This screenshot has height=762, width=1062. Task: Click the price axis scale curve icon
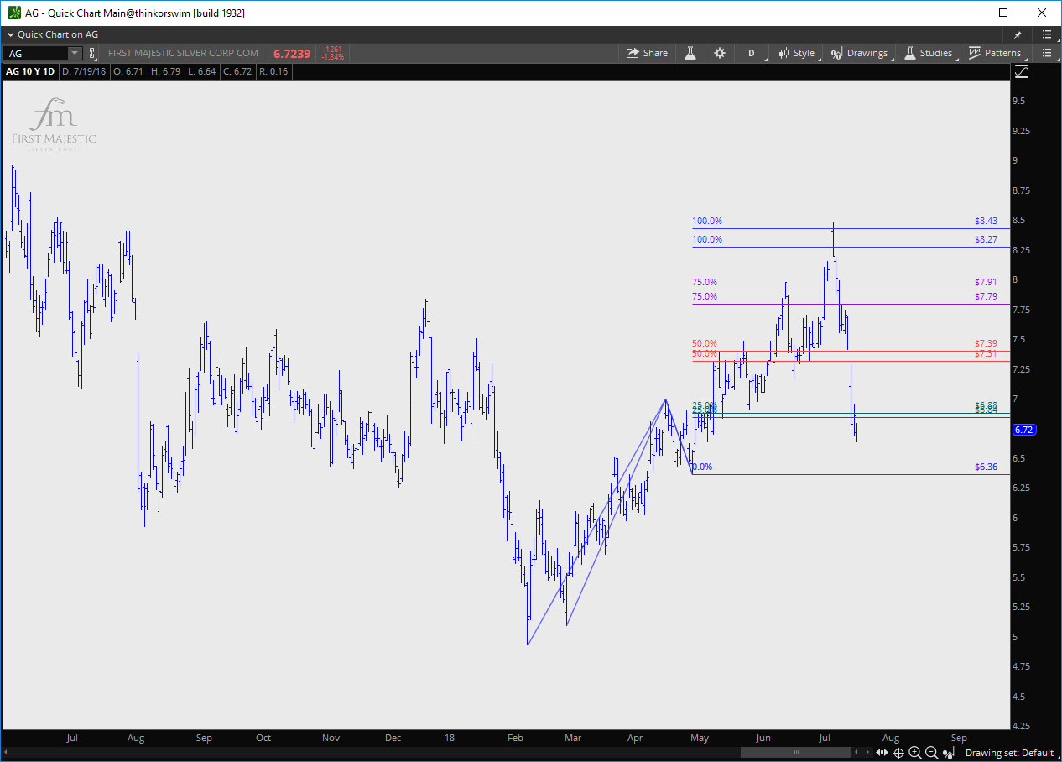point(1021,71)
